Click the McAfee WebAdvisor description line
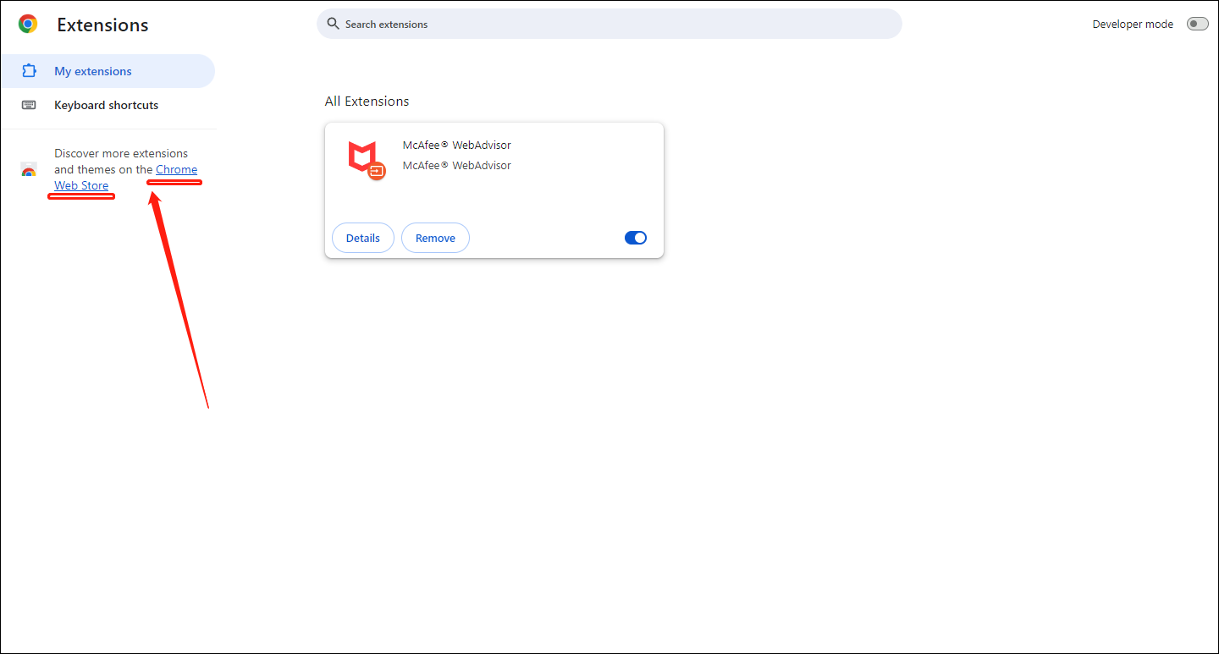Image resolution: width=1219 pixels, height=654 pixels. (457, 165)
